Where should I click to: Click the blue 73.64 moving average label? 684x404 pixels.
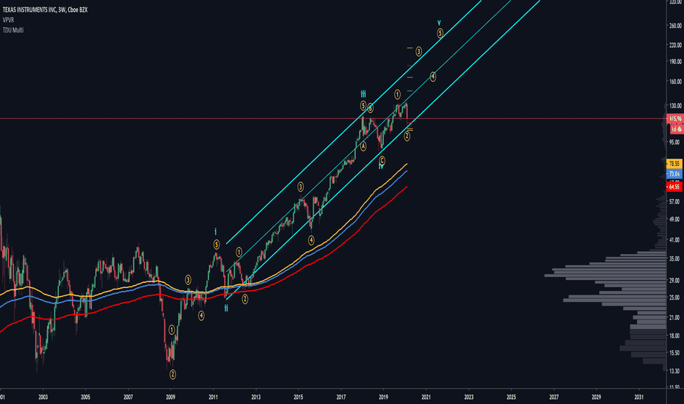point(674,174)
